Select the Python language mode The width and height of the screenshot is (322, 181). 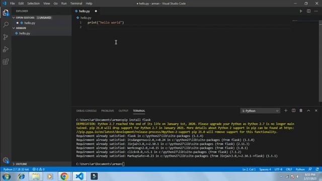click(x=300, y=169)
